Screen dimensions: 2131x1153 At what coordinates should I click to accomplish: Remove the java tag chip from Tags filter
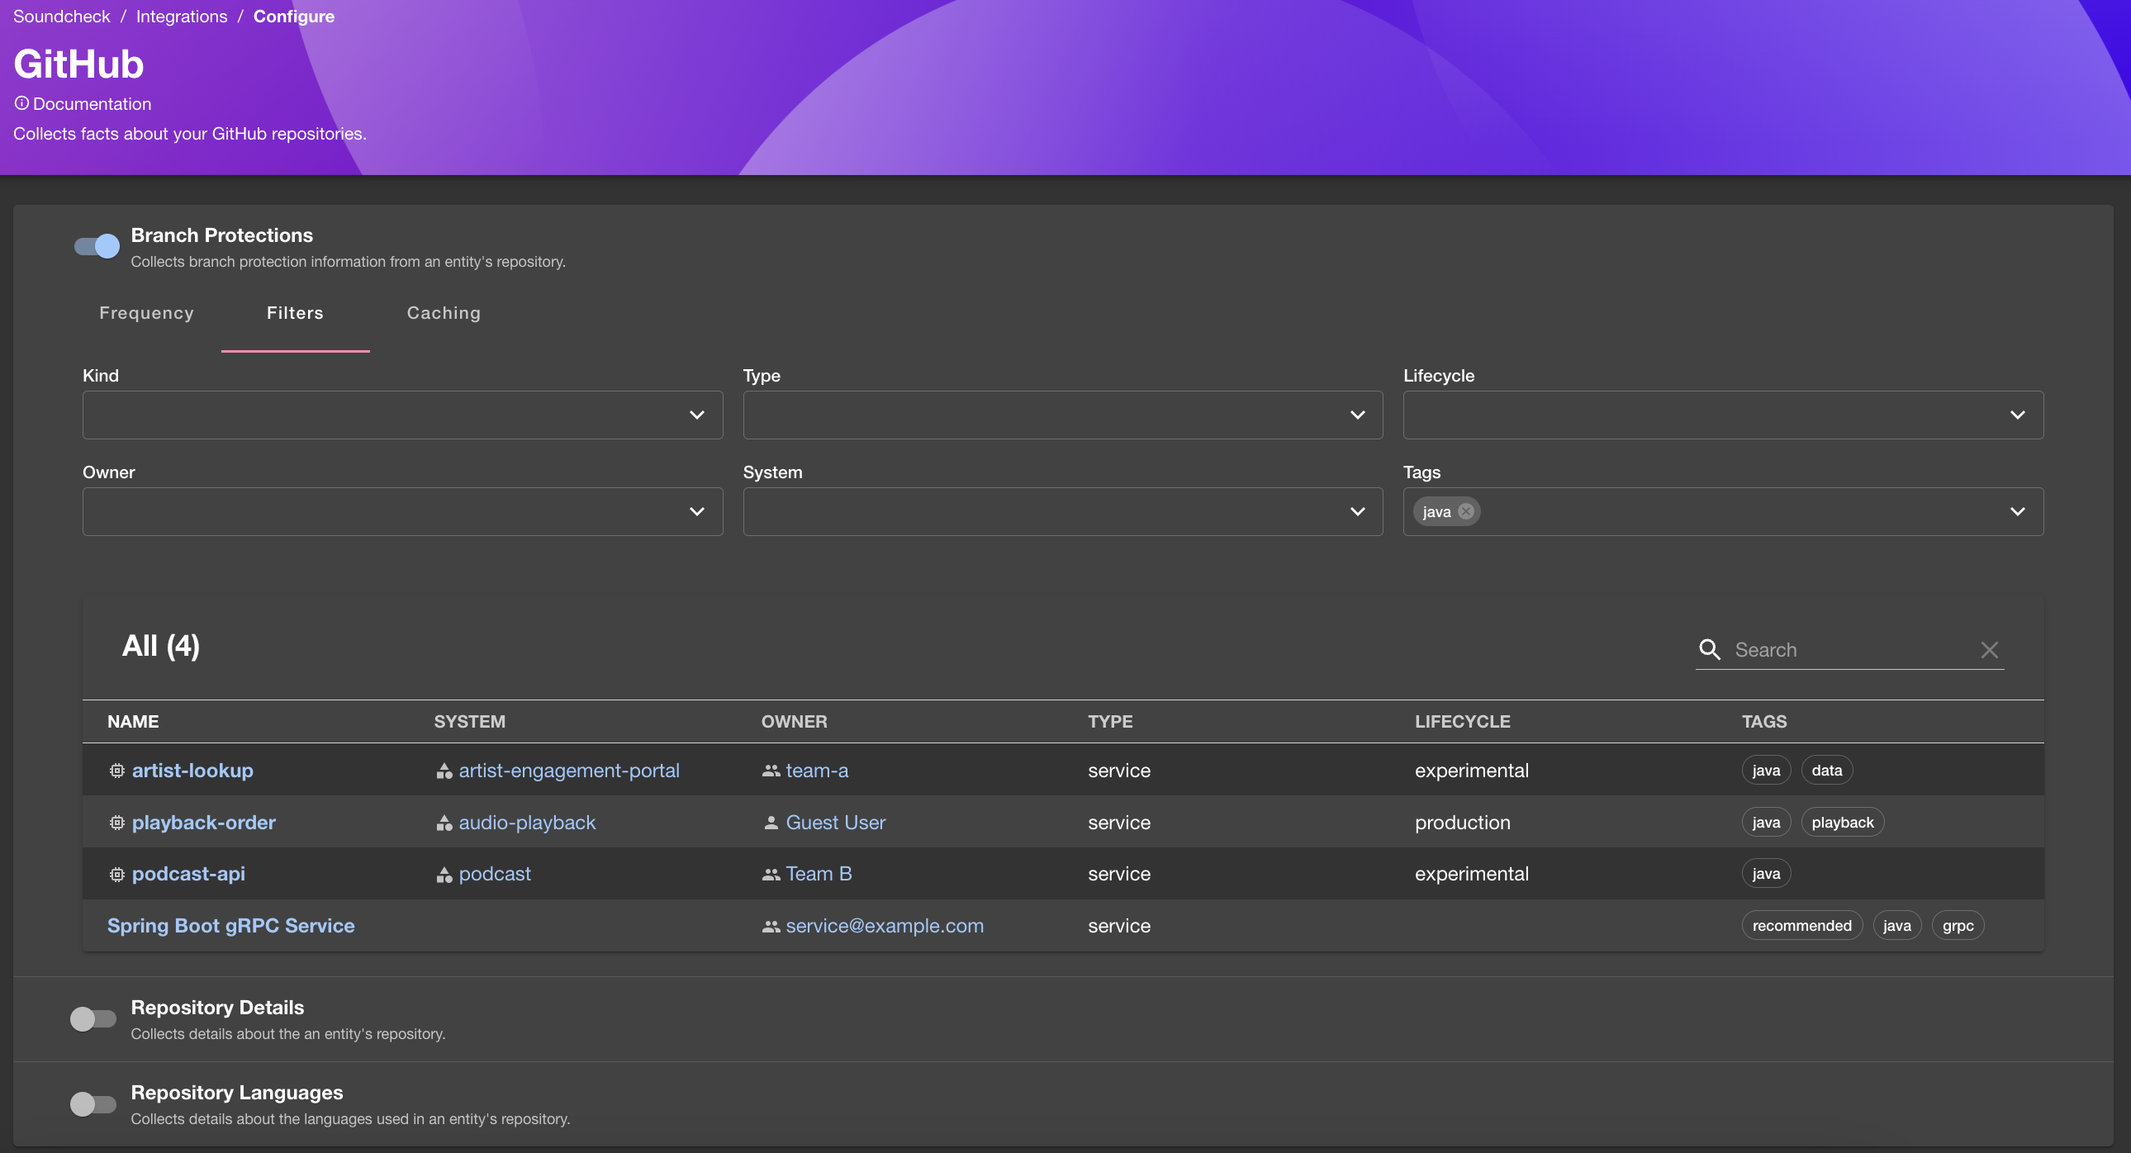click(x=1466, y=511)
